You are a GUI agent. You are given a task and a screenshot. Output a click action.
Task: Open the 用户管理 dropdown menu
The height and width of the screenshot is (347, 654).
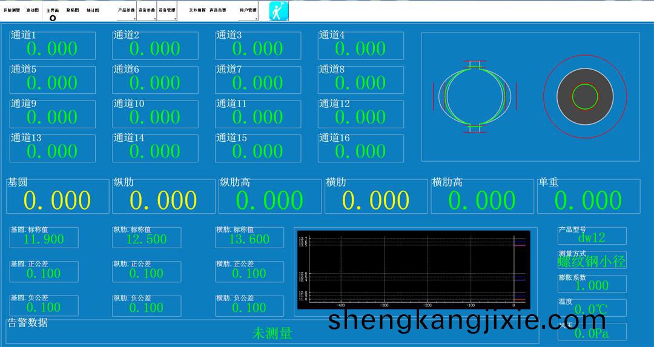(x=248, y=11)
